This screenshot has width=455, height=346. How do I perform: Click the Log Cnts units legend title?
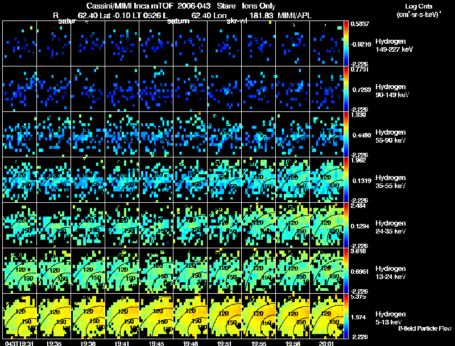419,10
